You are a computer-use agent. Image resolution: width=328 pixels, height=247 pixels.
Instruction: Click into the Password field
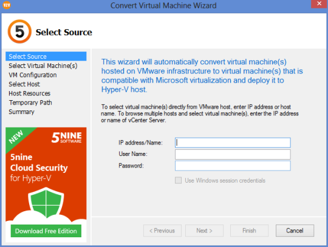[233, 166]
